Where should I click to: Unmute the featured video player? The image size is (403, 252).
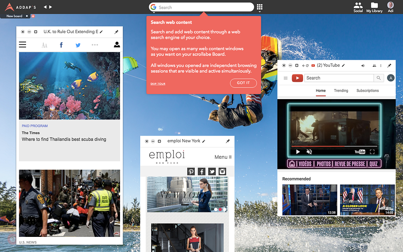point(309,152)
